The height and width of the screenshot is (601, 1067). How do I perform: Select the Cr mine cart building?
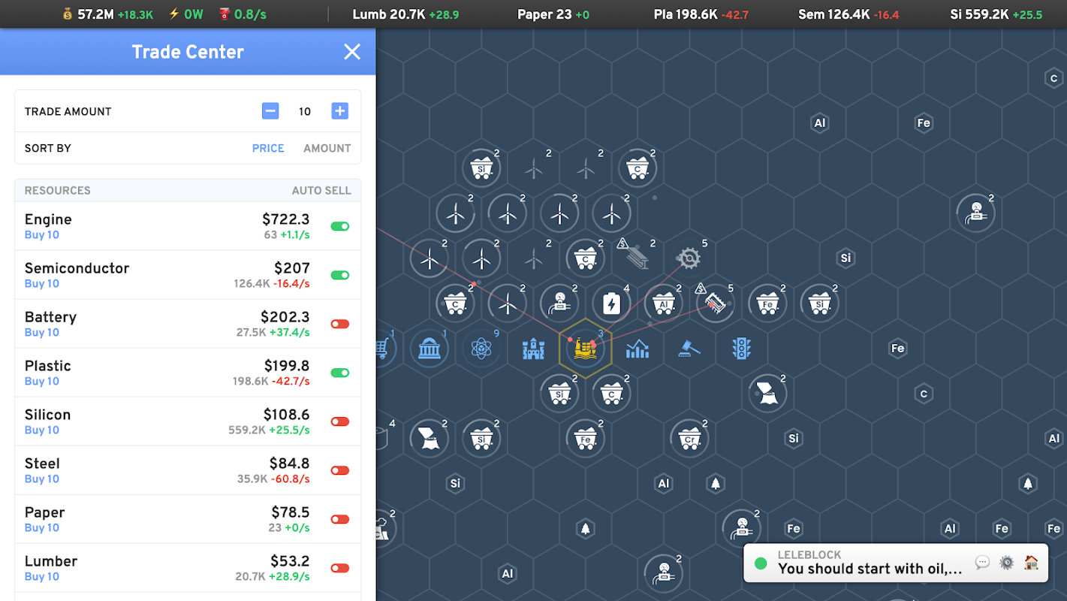coord(689,438)
